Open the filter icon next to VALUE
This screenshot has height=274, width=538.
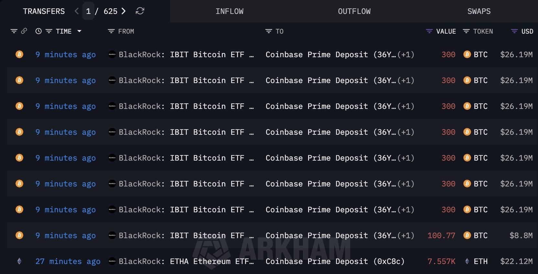coord(429,31)
